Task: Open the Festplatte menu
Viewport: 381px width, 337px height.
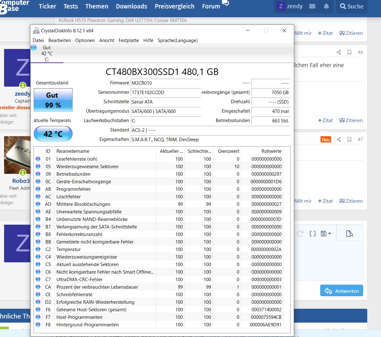Action: coord(129,40)
